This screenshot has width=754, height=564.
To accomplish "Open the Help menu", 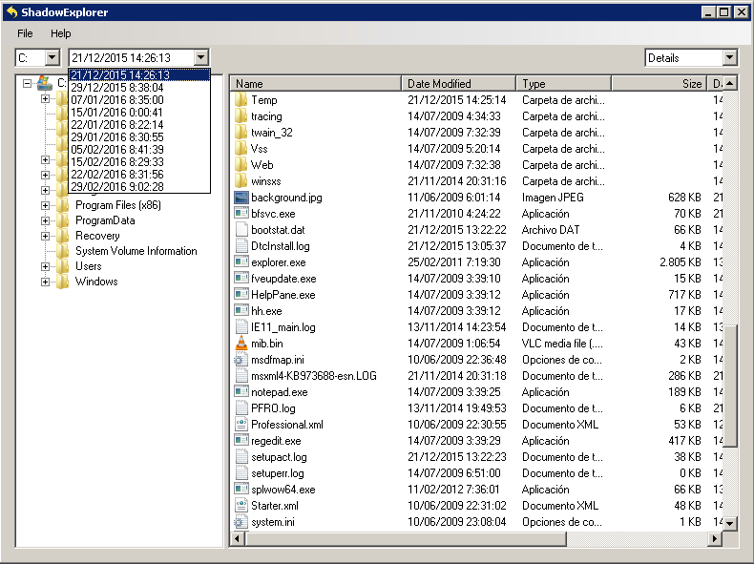I will coord(60,33).
